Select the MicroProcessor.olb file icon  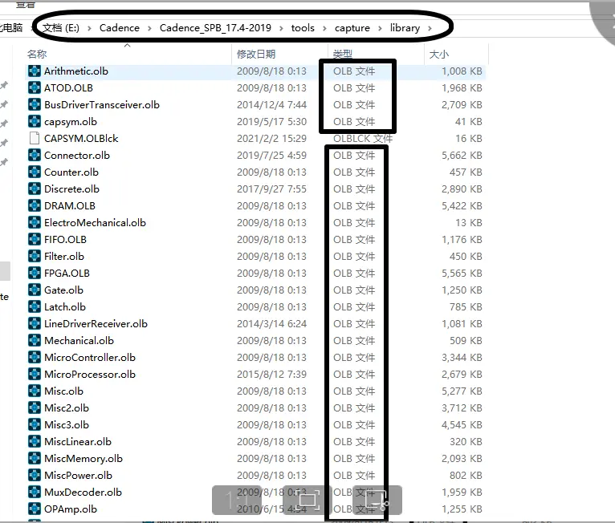pos(35,375)
